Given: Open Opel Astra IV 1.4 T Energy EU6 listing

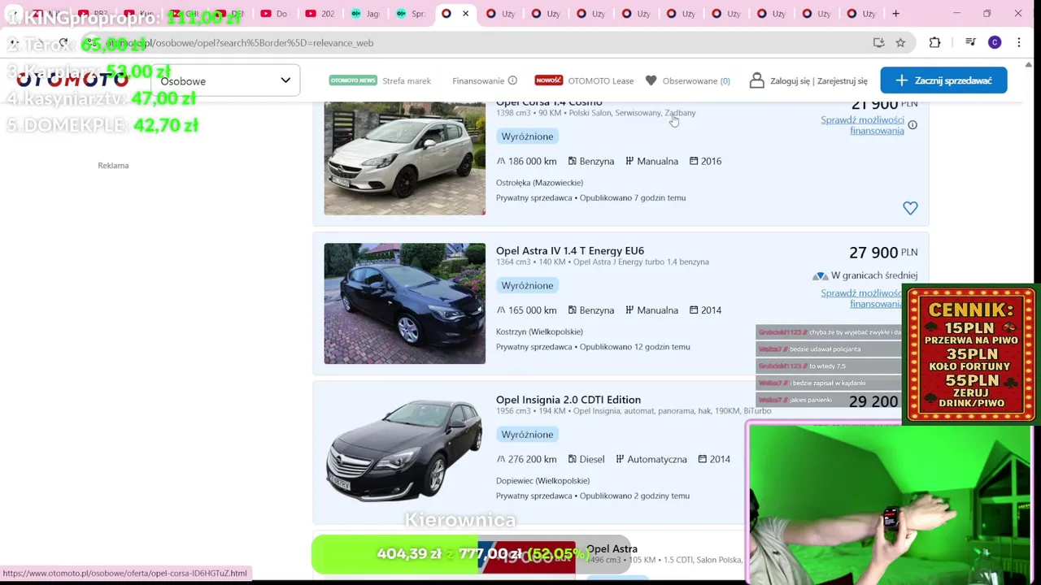Looking at the screenshot, I should 570,250.
